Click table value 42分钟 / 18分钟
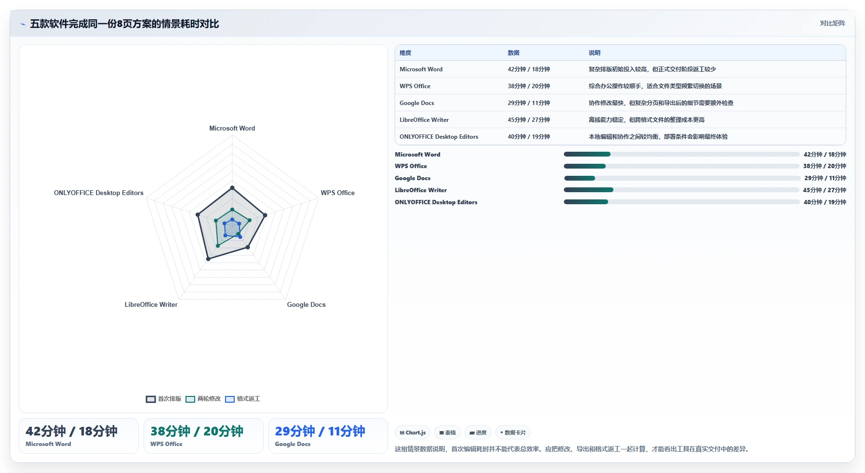This screenshot has width=865, height=473. click(x=529, y=69)
